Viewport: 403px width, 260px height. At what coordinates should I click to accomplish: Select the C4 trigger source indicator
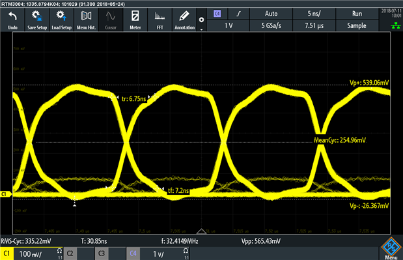point(217,14)
